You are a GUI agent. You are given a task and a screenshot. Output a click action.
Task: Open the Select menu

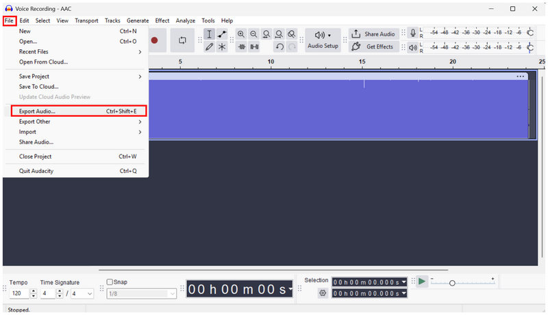42,20
